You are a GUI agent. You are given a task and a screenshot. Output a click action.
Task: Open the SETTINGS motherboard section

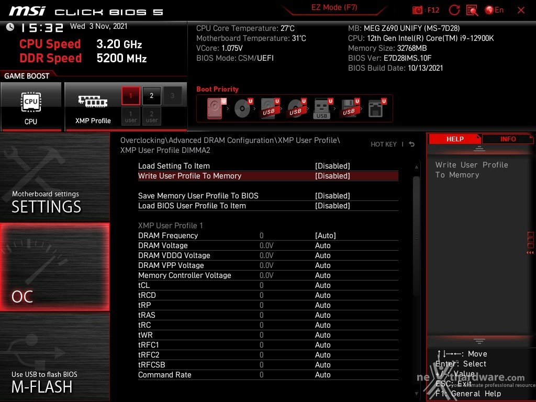[x=54, y=177]
